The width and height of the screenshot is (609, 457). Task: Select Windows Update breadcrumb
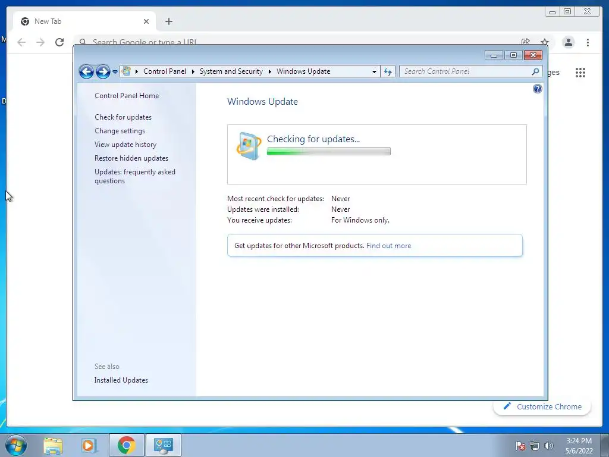(x=303, y=71)
